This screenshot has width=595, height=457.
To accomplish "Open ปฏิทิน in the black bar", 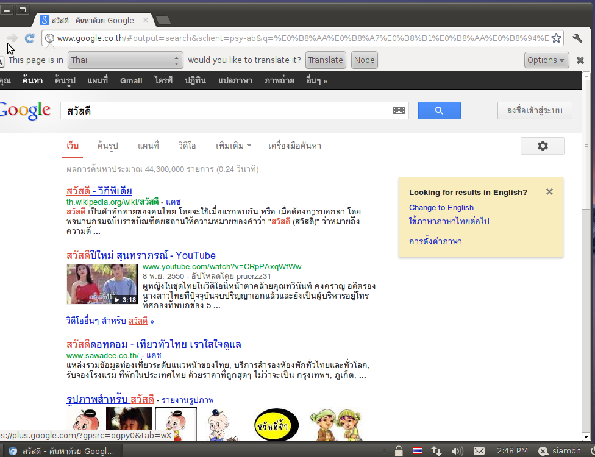I will tap(196, 80).
